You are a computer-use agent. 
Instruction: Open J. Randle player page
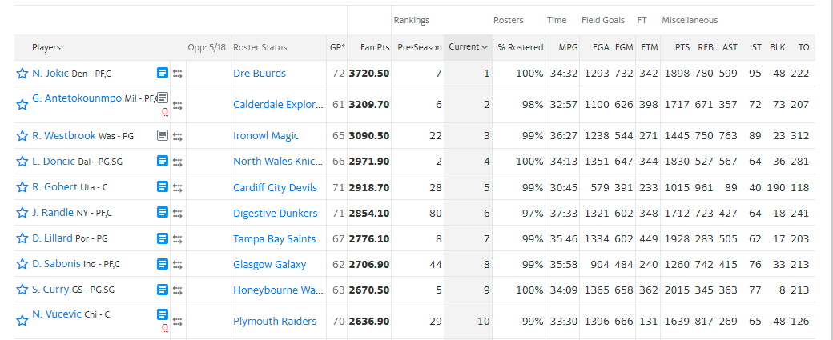click(x=53, y=212)
